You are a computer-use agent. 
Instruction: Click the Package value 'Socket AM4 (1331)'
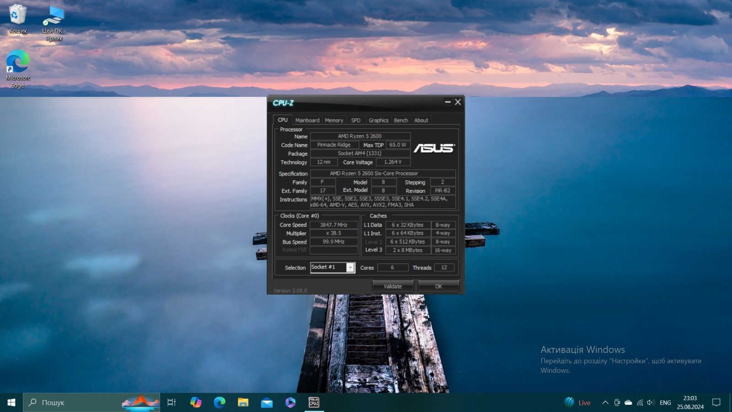(x=360, y=153)
